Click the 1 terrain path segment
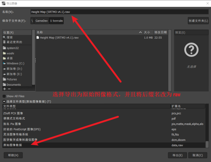This screenshot has width=211, height=162. pos(56,21)
